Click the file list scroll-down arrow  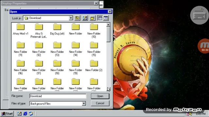(x=108, y=89)
